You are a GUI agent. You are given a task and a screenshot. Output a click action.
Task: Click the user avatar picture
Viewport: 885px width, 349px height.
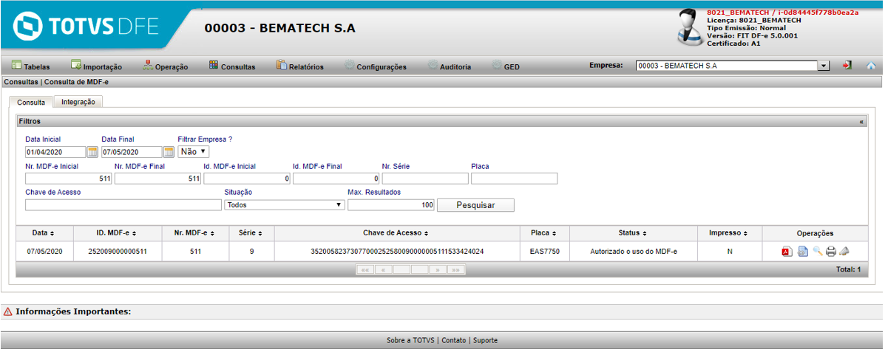[690, 27]
